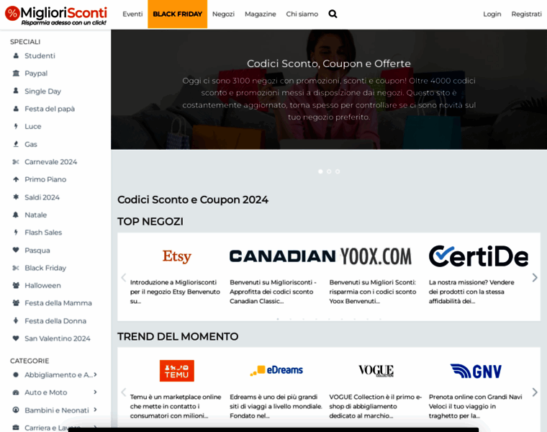Open the Chi siamo menu item
This screenshot has height=432, width=547.
pos(302,14)
